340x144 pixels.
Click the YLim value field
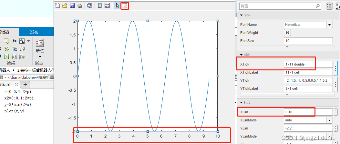[x=308, y=128]
